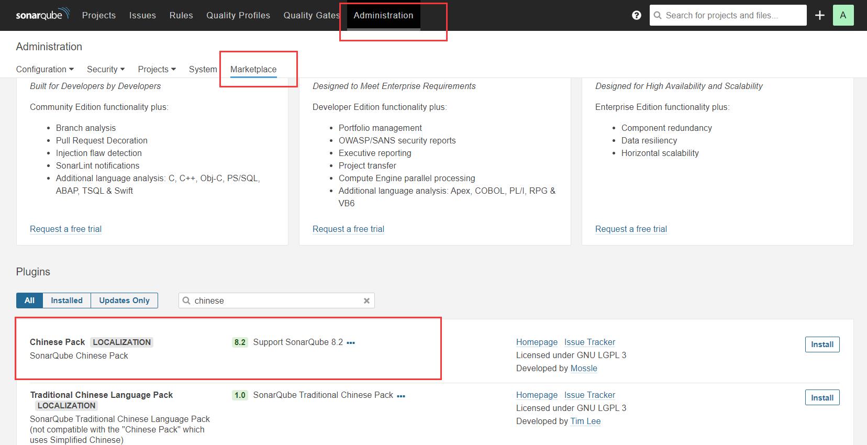Image resolution: width=867 pixels, height=445 pixels.
Task: Open Rules in the top navigation
Action: [181, 15]
